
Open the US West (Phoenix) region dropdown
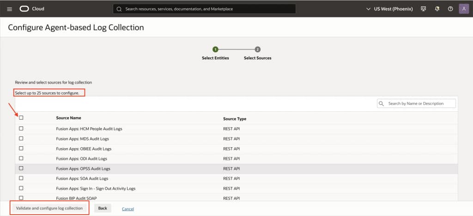pos(389,9)
